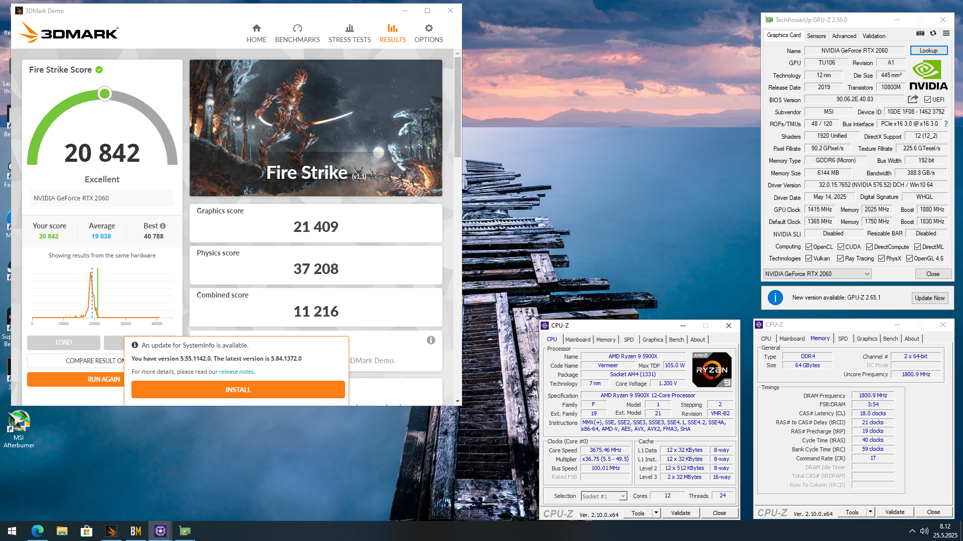The width and height of the screenshot is (963, 541).
Task: Open MSI Afterburner desktop icon
Action: click(x=19, y=429)
